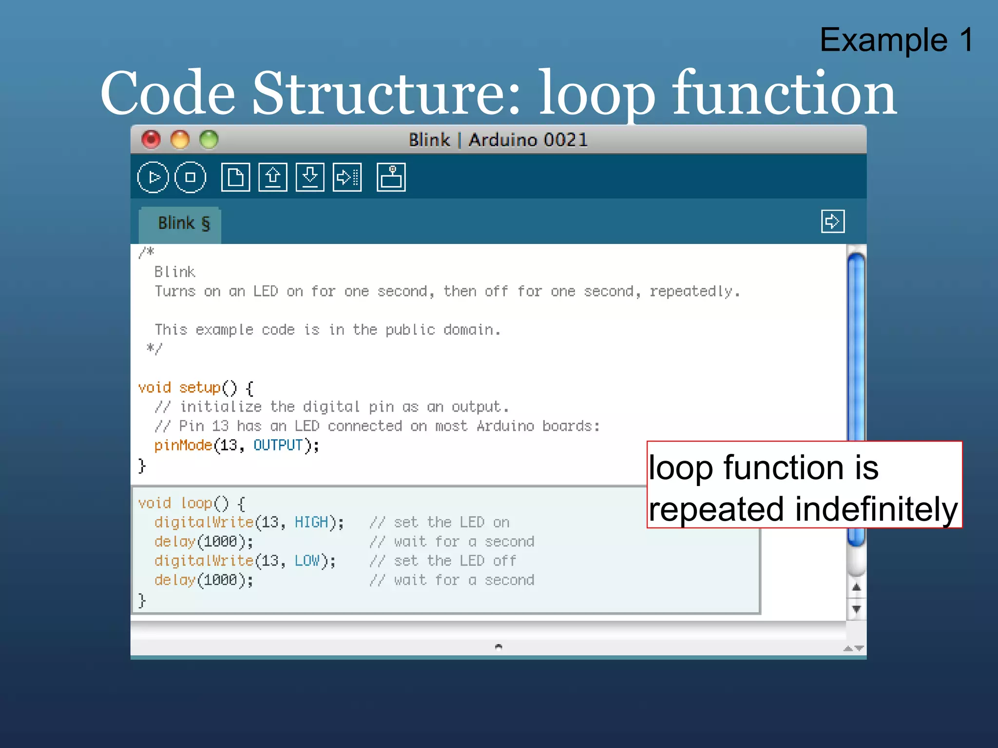Click '// Pin 13 has an LED connected' comment
Screen dimensions: 998x748
377,427
